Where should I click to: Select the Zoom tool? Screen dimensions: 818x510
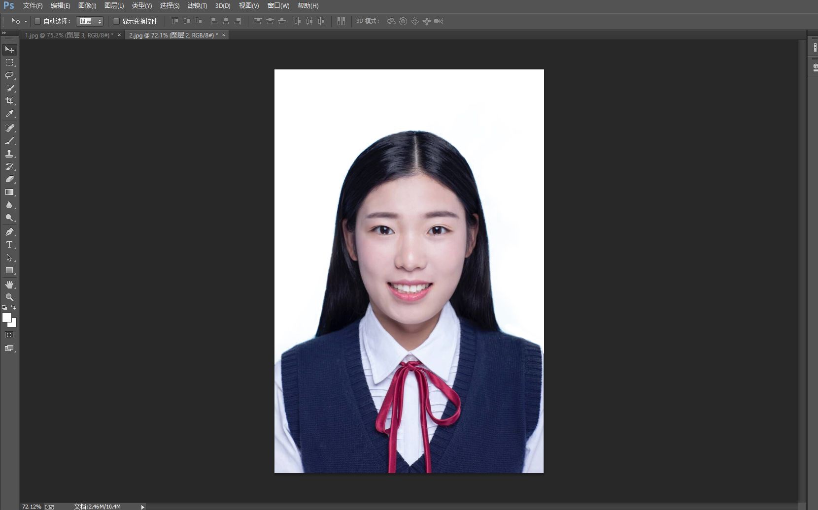[9, 297]
